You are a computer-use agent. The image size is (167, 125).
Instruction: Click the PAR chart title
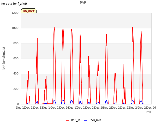(x=83, y=3)
